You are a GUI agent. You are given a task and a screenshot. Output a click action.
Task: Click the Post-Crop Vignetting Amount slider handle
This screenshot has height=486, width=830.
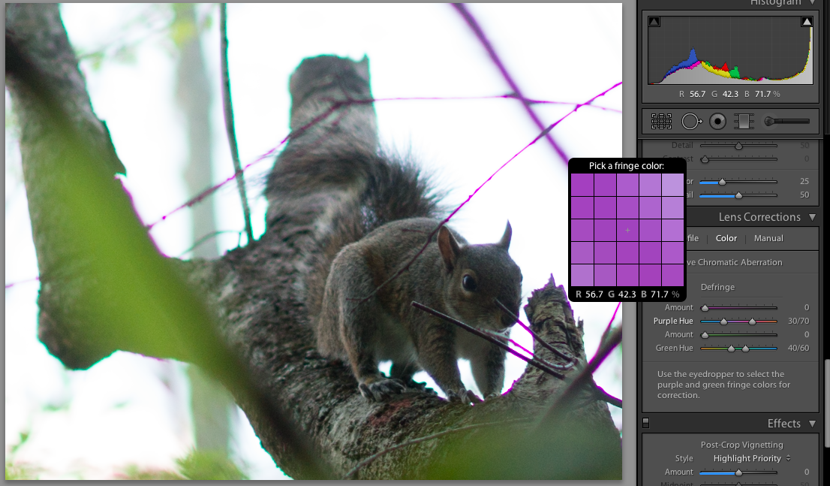point(738,472)
